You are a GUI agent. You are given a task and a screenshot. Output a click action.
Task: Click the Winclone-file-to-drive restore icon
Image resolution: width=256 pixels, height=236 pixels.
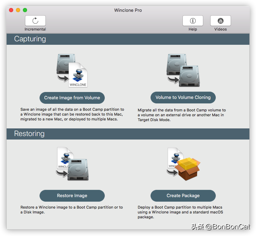(x=72, y=164)
